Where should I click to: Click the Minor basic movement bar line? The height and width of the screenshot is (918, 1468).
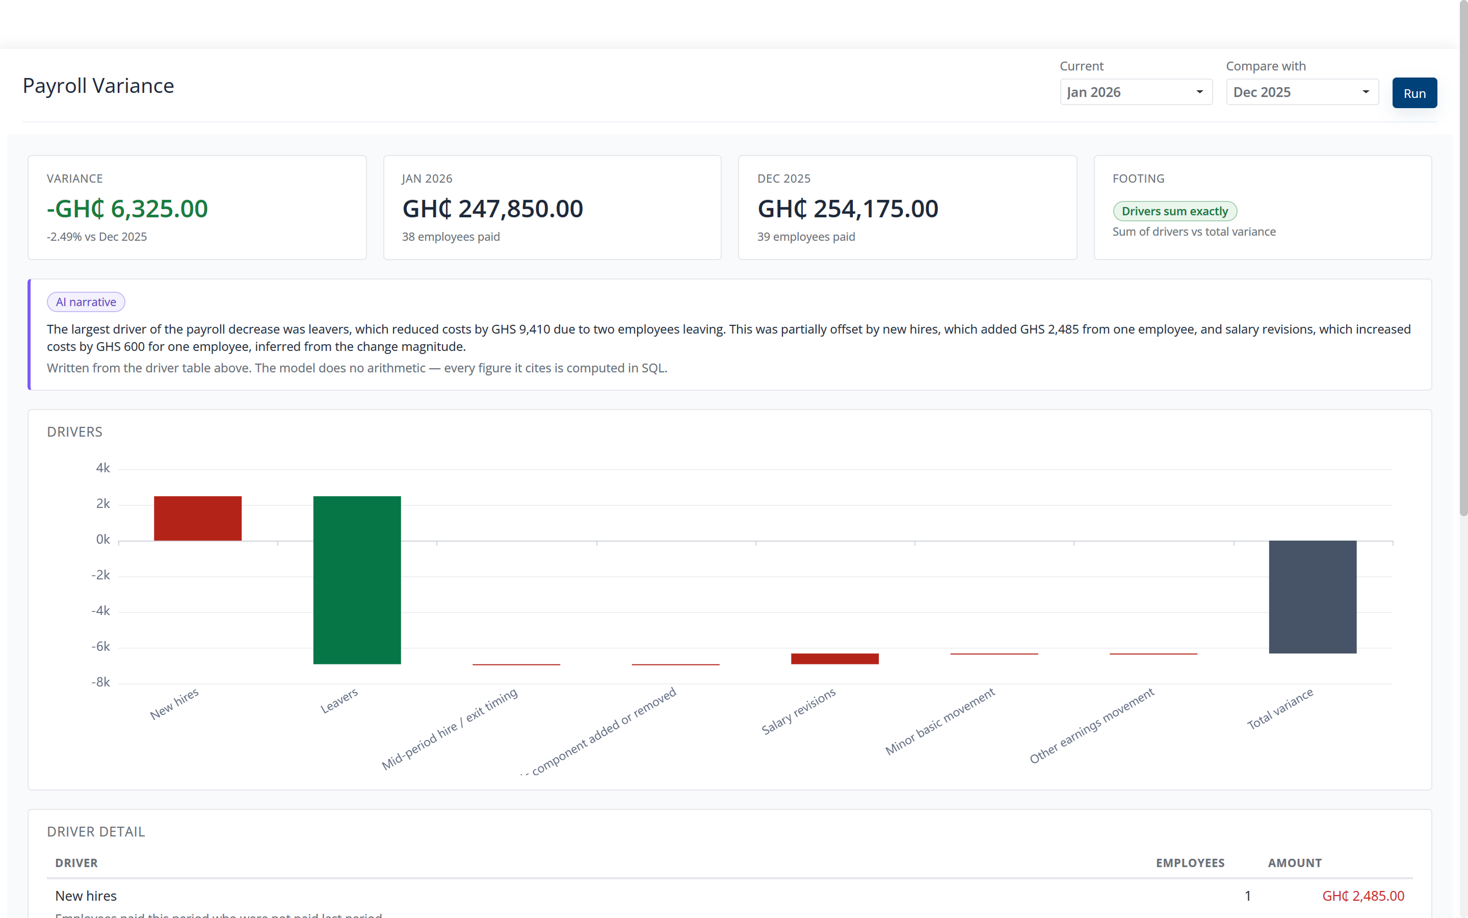[x=993, y=654]
